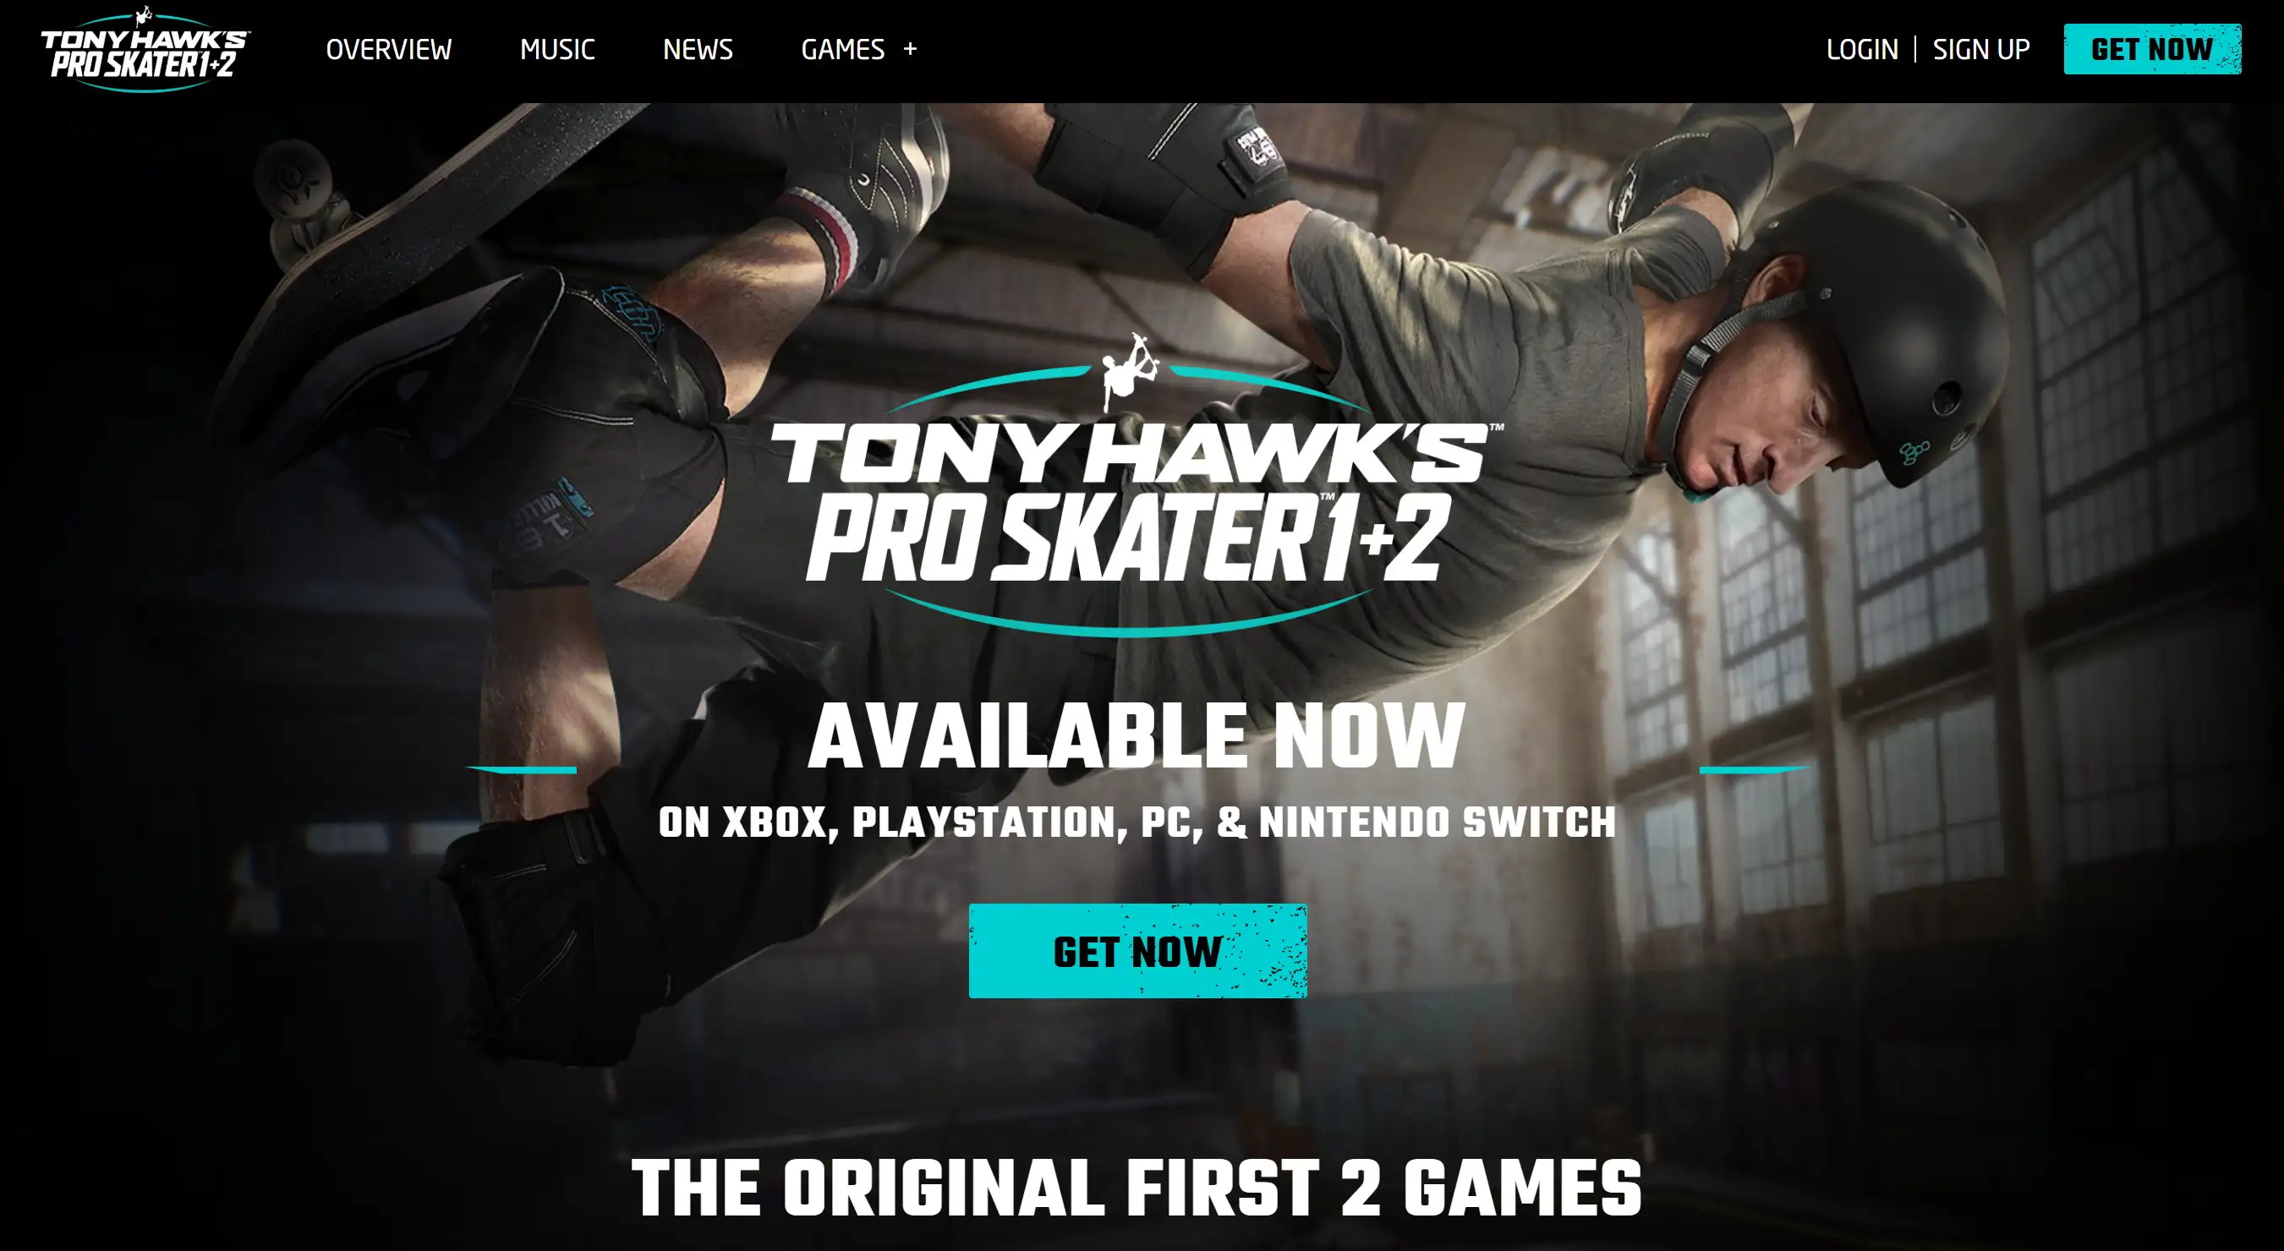Go to the Music section
The width and height of the screenshot is (2284, 1251).
(556, 50)
